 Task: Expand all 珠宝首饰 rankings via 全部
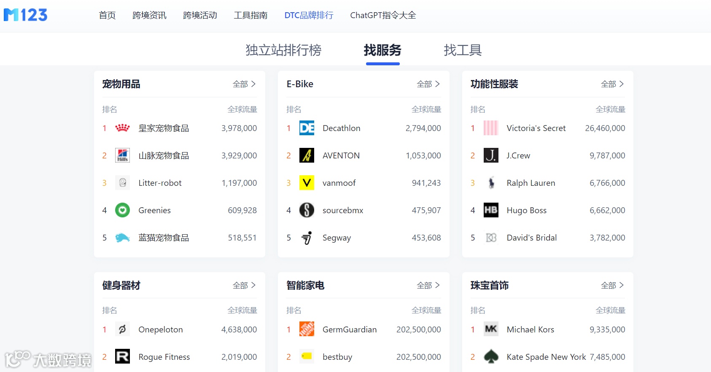(x=613, y=286)
